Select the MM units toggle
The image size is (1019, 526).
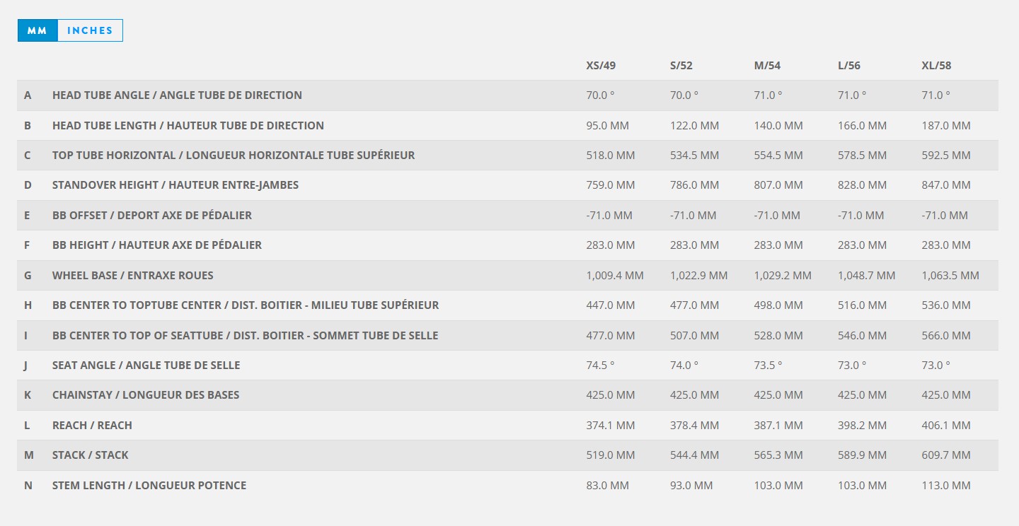pyautogui.click(x=38, y=30)
